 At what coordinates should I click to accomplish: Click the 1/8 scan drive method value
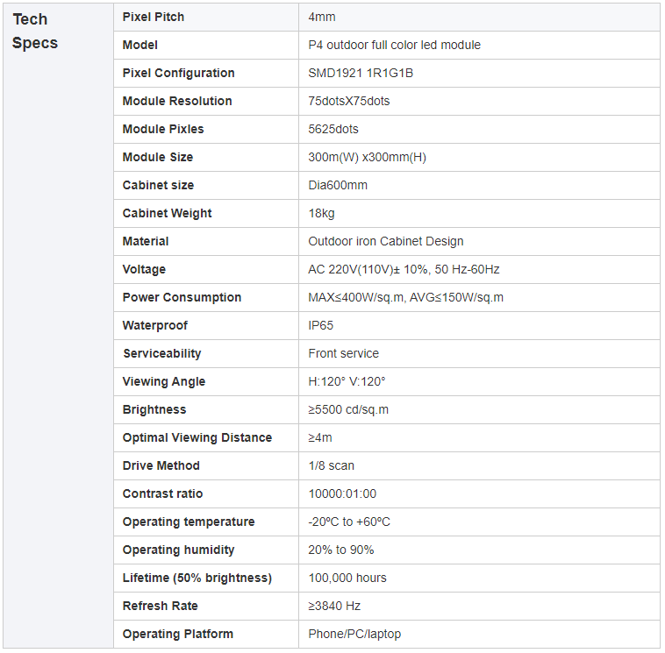(332, 465)
